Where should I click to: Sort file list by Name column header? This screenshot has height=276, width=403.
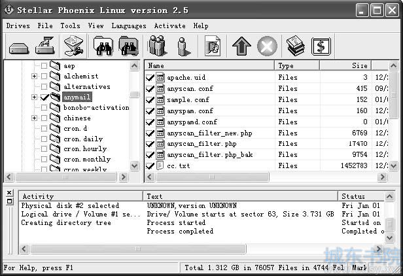point(210,65)
